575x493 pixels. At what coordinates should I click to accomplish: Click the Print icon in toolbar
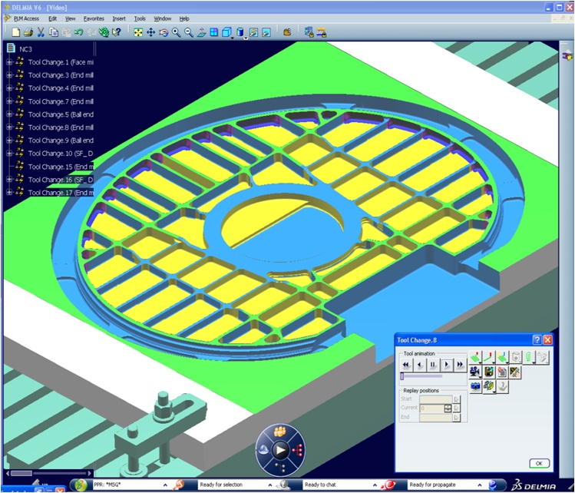pyautogui.click(x=28, y=32)
